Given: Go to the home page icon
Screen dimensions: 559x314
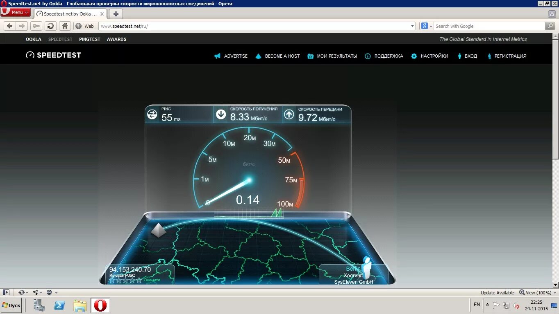Looking at the screenshot, I should pyautogui.click(x=65, y=26).
